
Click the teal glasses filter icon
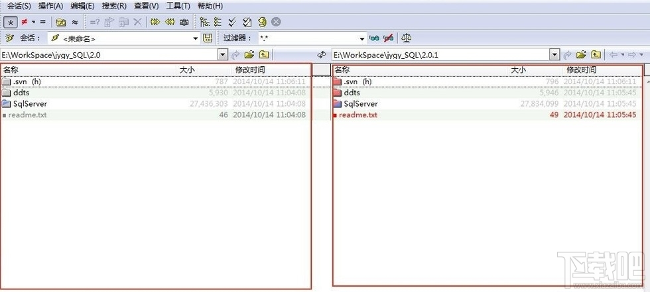(374, 38)
